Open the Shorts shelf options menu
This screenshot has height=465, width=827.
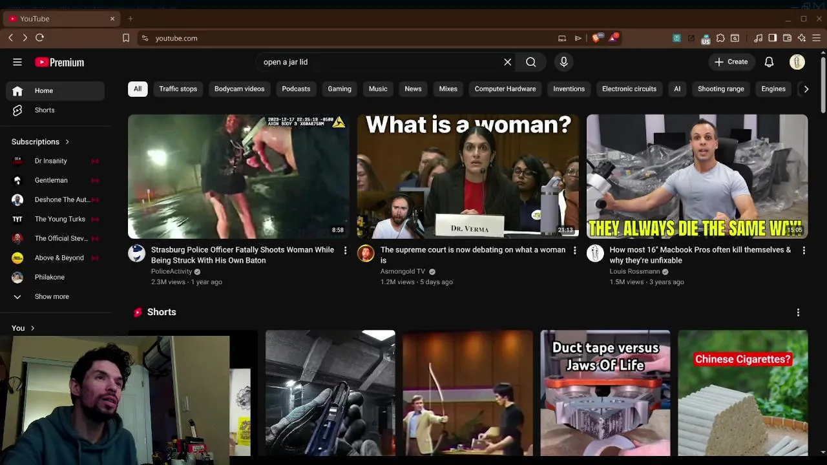798,313
